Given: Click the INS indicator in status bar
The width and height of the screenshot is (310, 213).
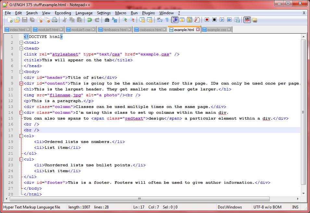Looking at the screenshot, I should 295,207.
